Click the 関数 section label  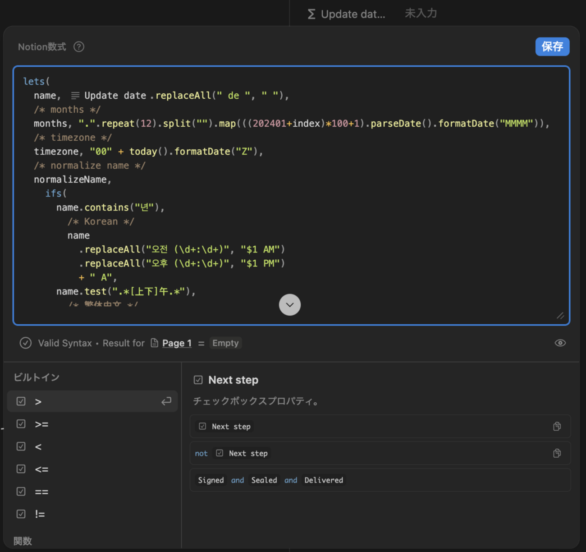(23, 541)
